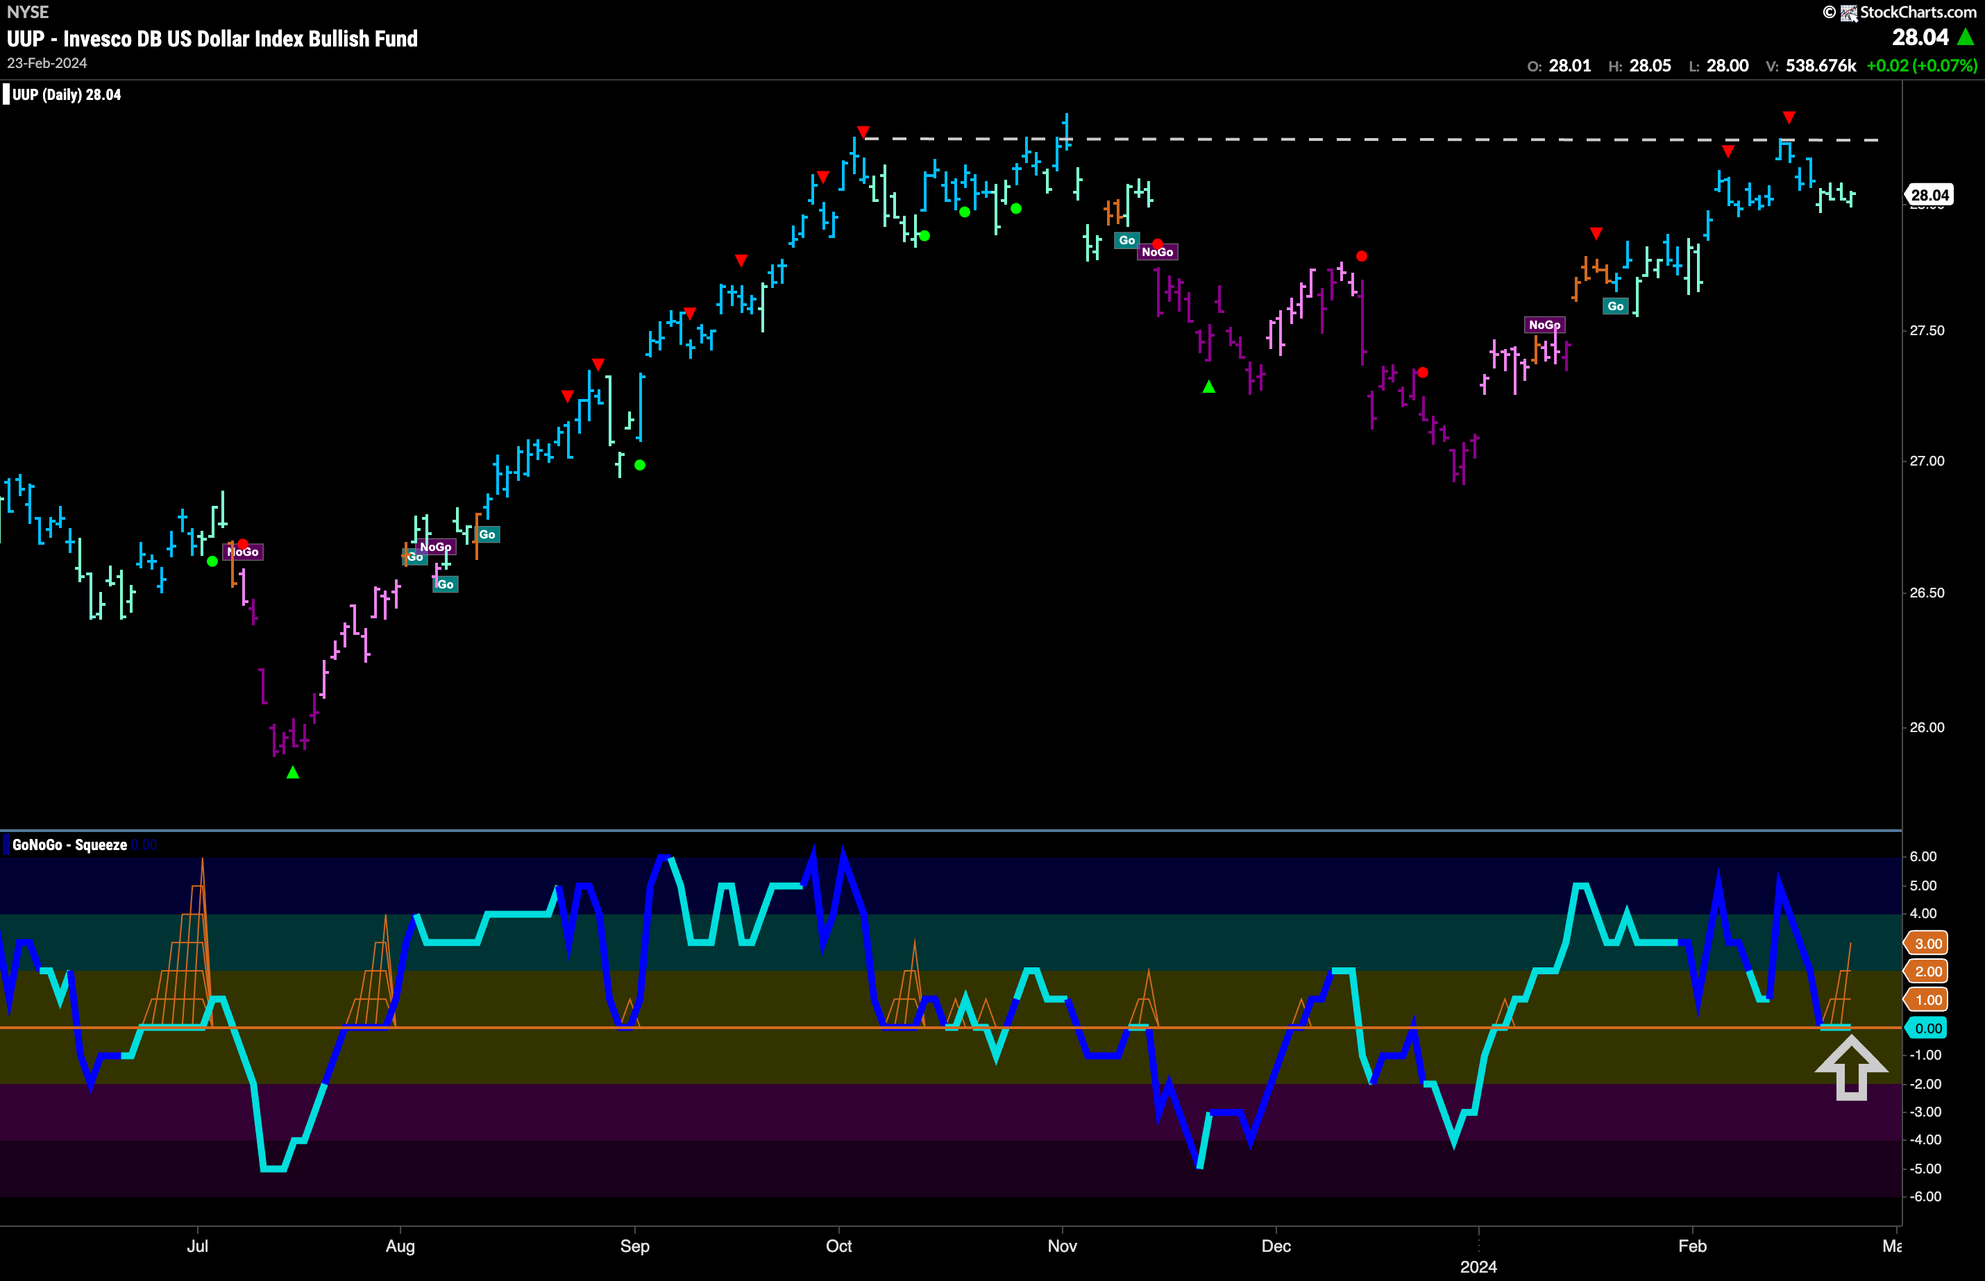Viewport: 1985px width, 1281px height.
Task: Click the Jul label on time axis
Action: (197, 1246)
